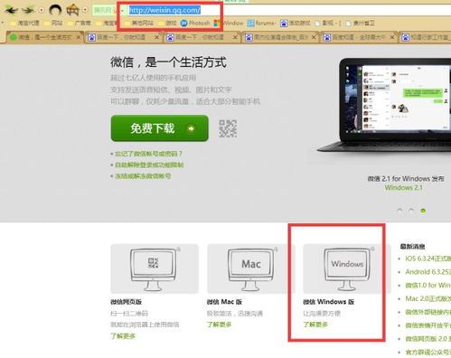Close the 百度知道 tab
The image size is (451, 358).
coord(392,37)
